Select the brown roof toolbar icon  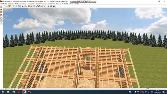[x=39, y=6]
